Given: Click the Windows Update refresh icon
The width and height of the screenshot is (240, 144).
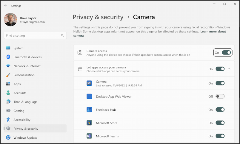Looking at the screenshot, I should (8, 137).
